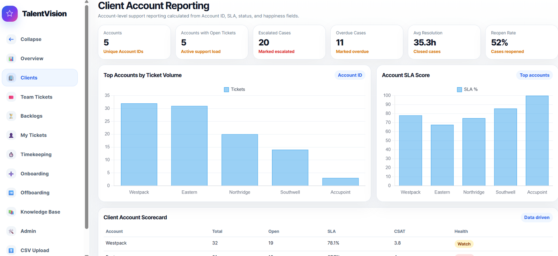Click the Westpack bar in ticket volume chart
This screenshot has width=558, height=256.
tap(139, 145)
